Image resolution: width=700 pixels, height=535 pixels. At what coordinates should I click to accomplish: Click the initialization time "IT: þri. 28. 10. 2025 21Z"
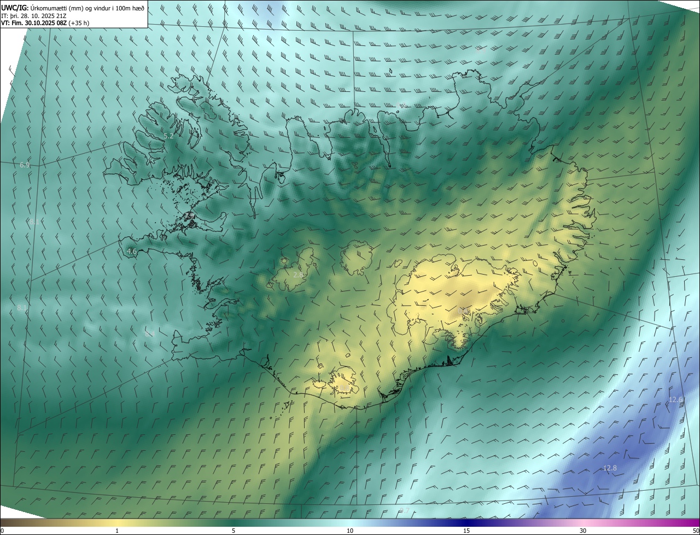(34, 16)
